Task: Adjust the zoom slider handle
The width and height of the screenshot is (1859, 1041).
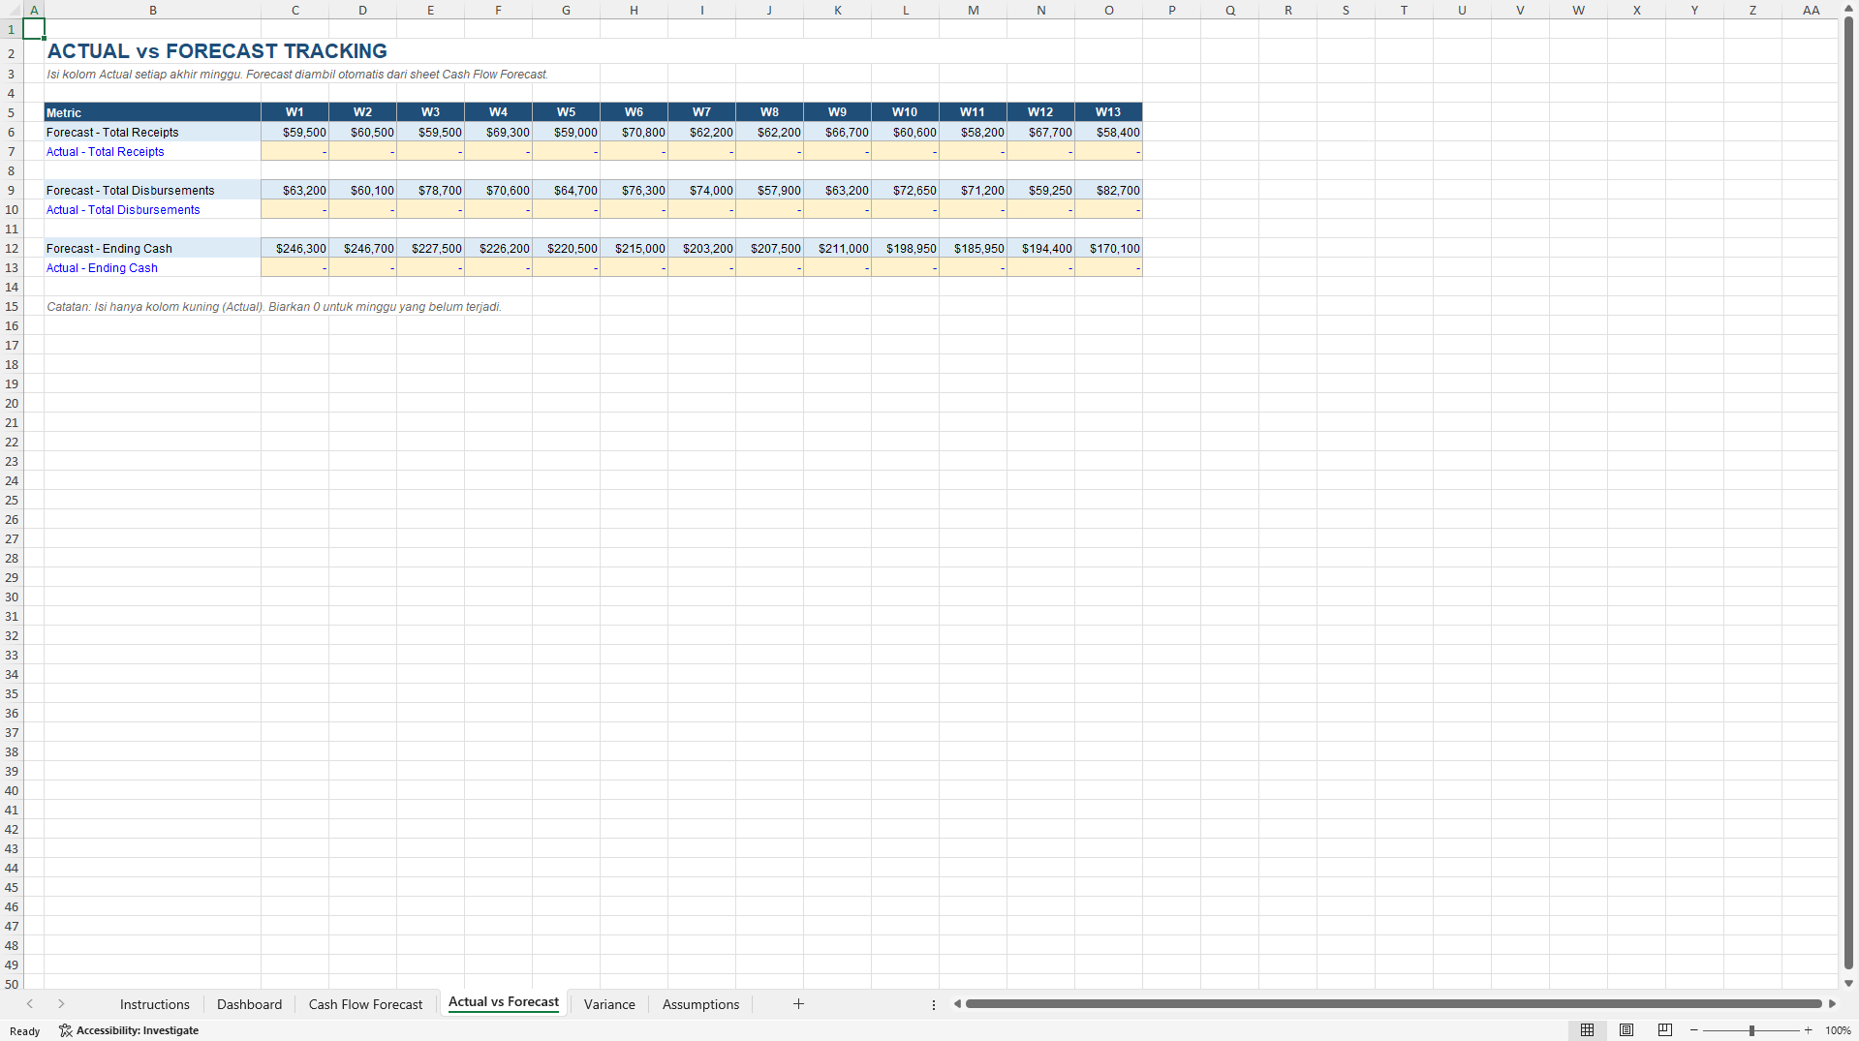Action: 1751,1030
